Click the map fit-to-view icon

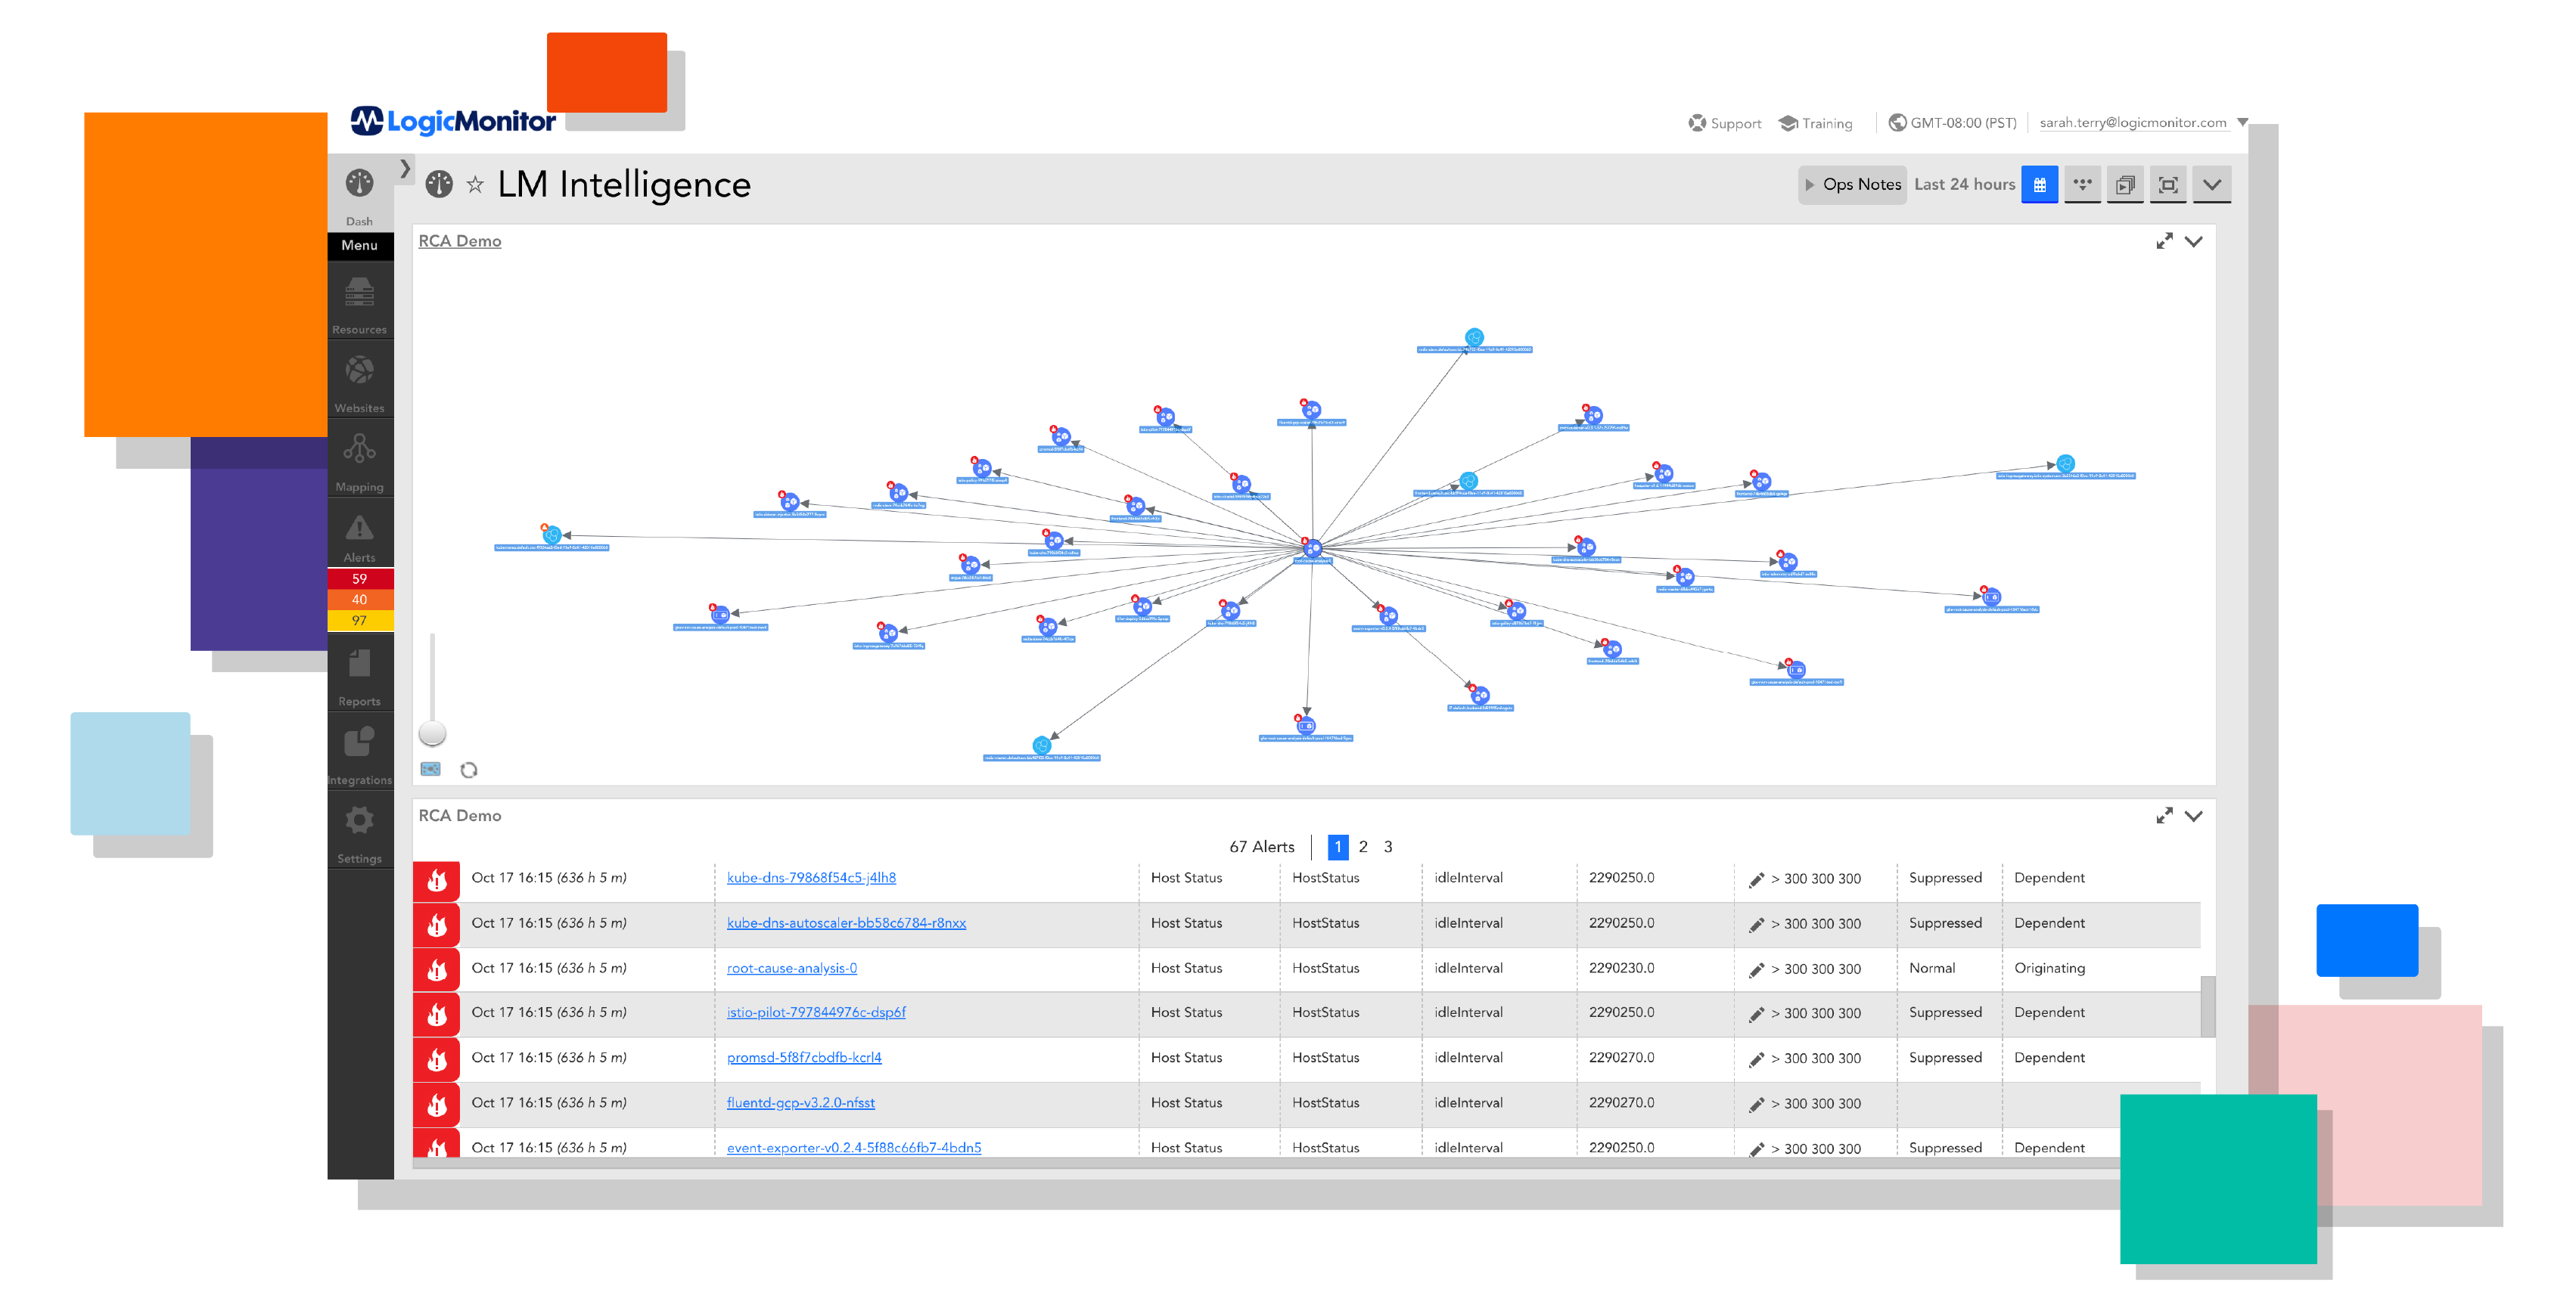[431, 768]
